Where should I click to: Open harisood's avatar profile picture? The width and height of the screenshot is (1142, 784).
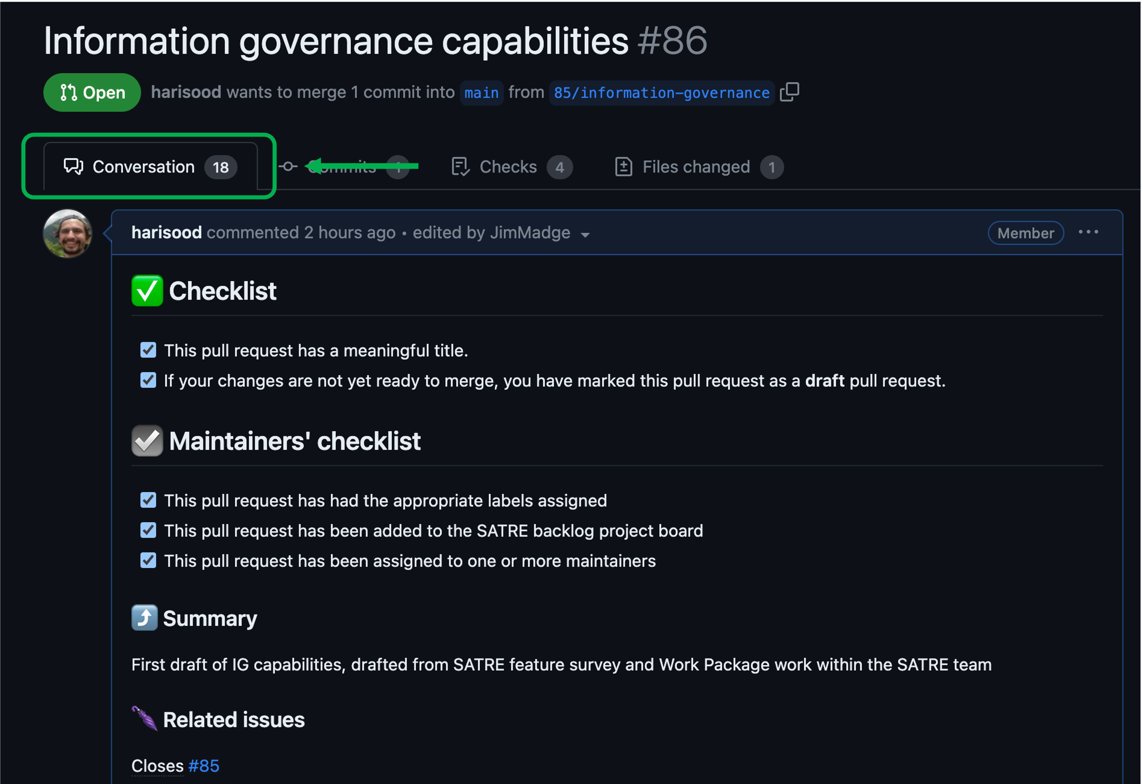68,234
